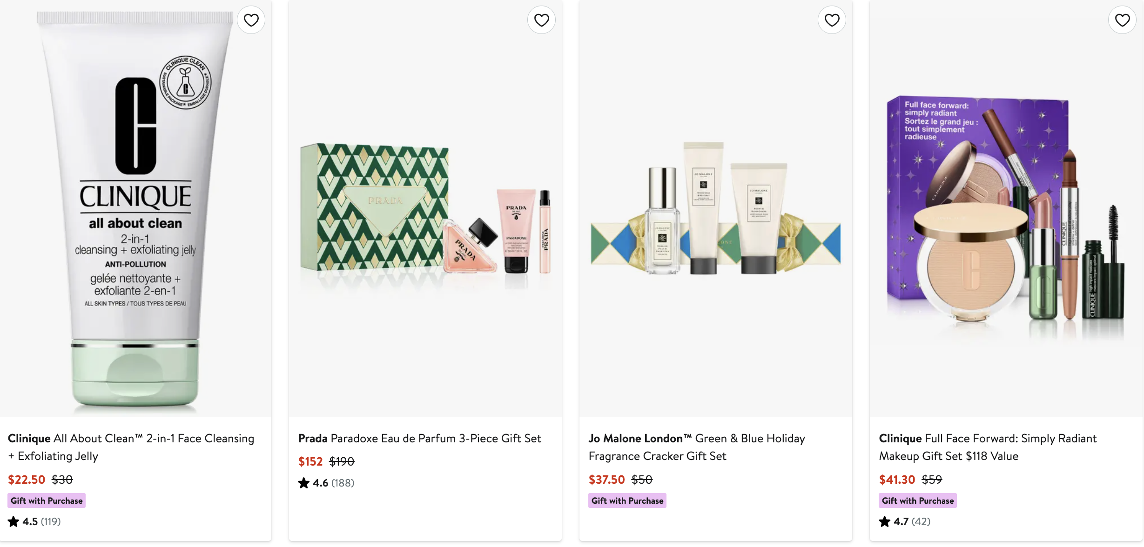Click Gift with Purchase badge on Jo Malone

coord(627,500)
